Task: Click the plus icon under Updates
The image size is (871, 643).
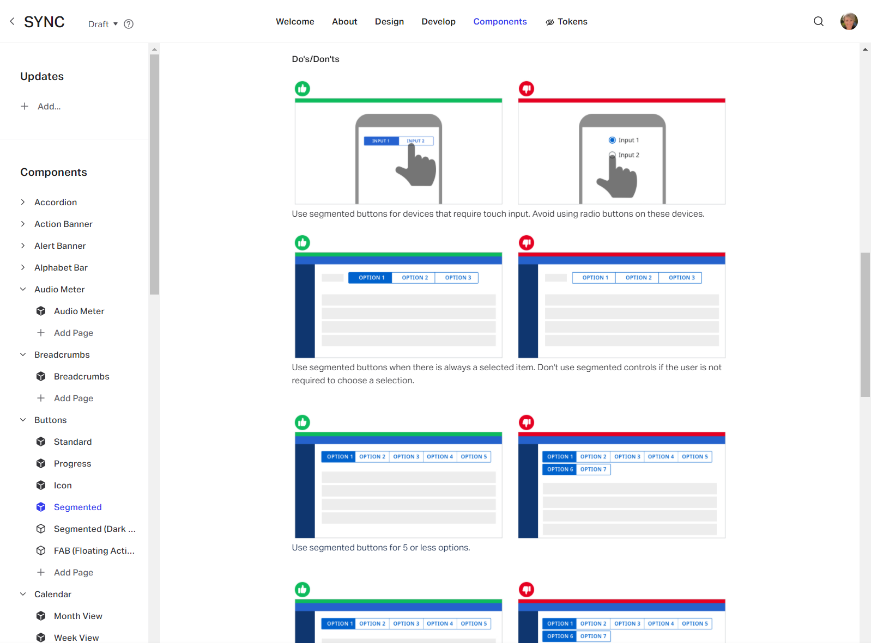Action: [x=25, y=106]
